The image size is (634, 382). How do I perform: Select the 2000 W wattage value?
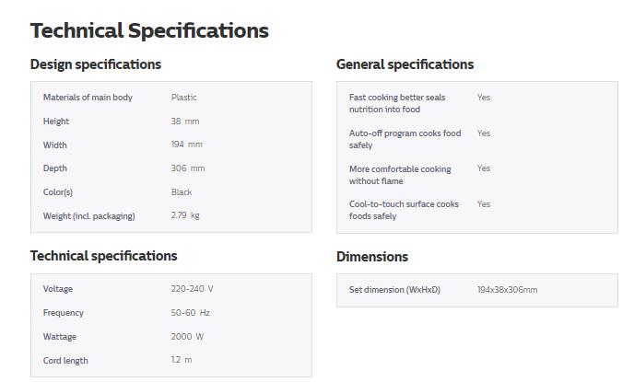(187, 337)
